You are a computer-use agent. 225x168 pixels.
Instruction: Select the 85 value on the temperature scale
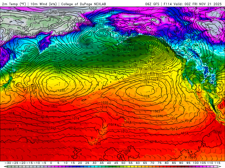174,163
